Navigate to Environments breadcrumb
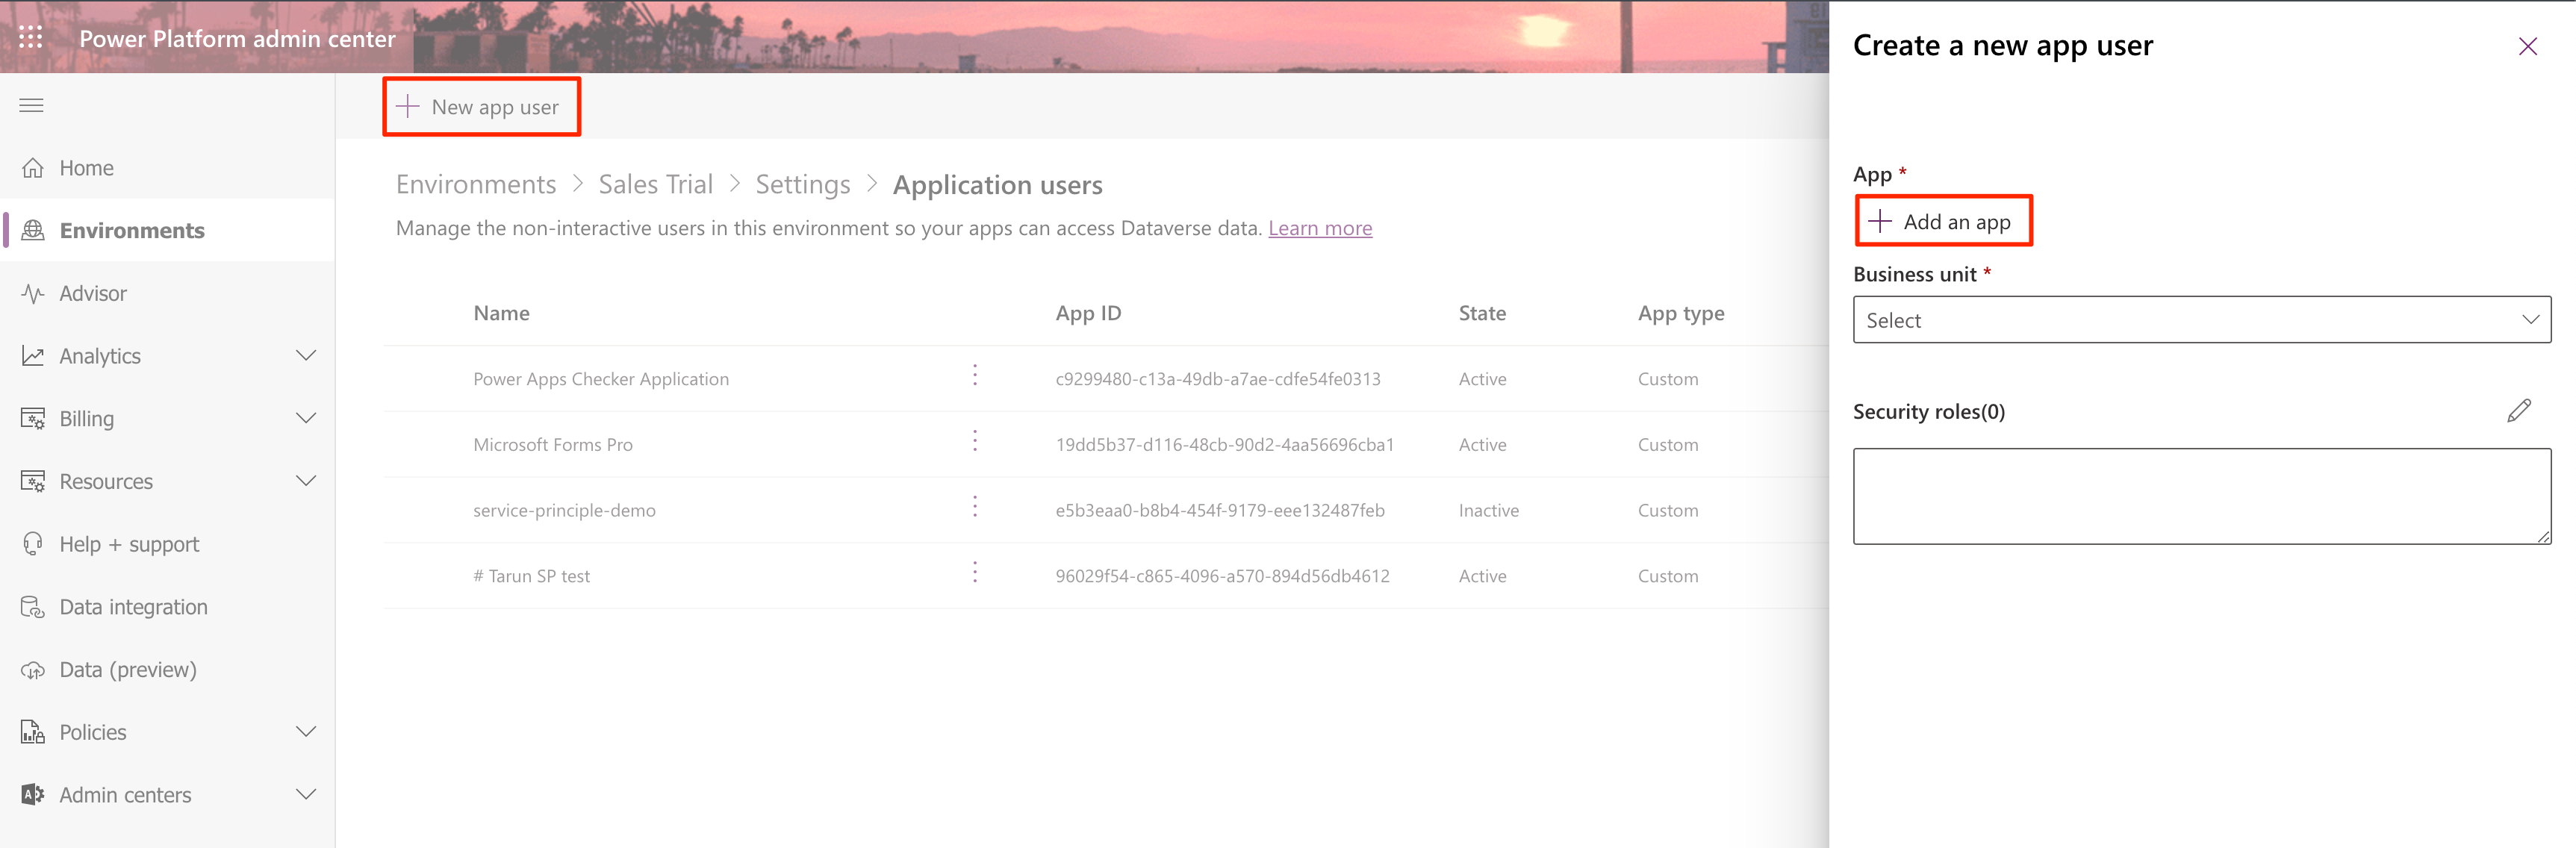The height and width of the screenshot is (848, 2576). click(x=476, y=184)
